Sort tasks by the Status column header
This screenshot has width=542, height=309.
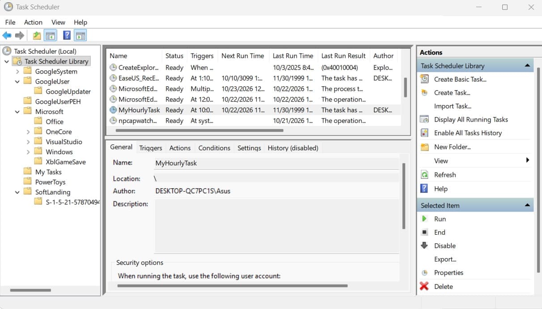174,56
